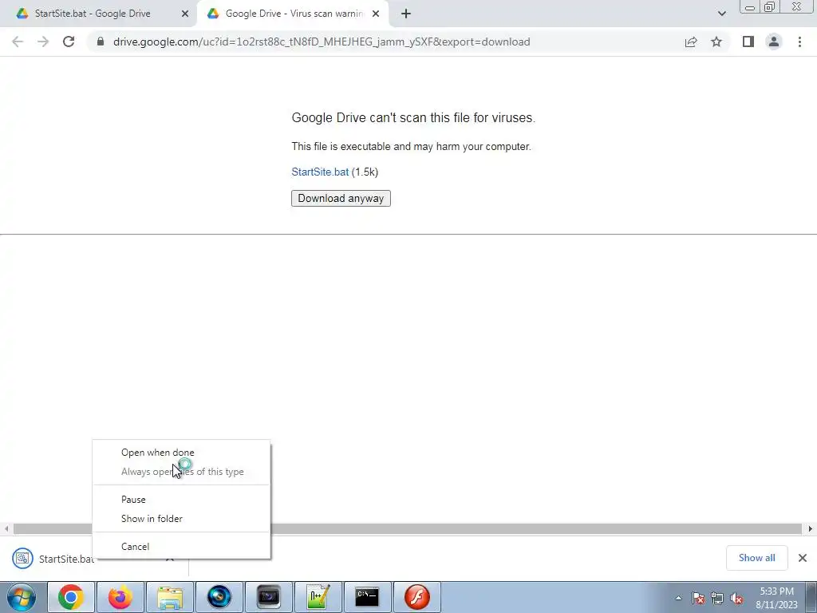Open Windows Explorer folder icon
The image size is (817, 613).
(x=169, y=597)
